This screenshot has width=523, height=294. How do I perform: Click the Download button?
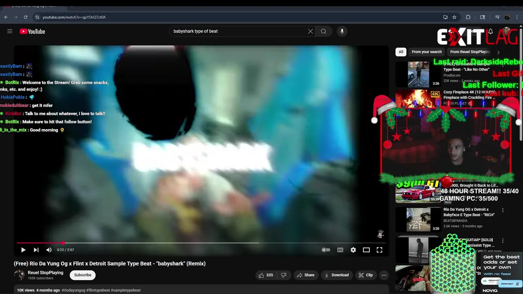click(x=337, y=275)
